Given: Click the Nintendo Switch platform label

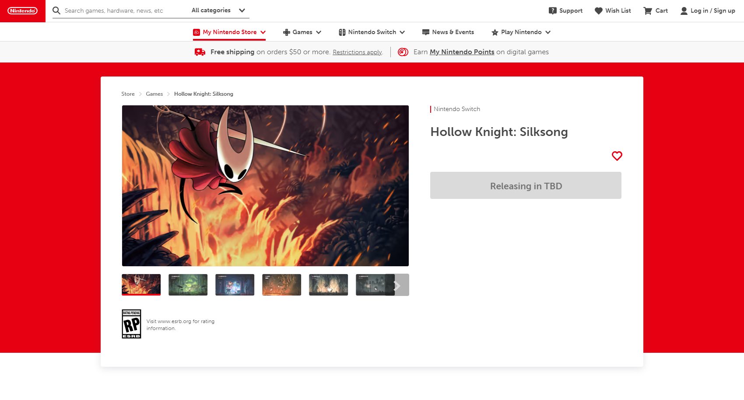Looking at the screenshot, I should (456, 109).
